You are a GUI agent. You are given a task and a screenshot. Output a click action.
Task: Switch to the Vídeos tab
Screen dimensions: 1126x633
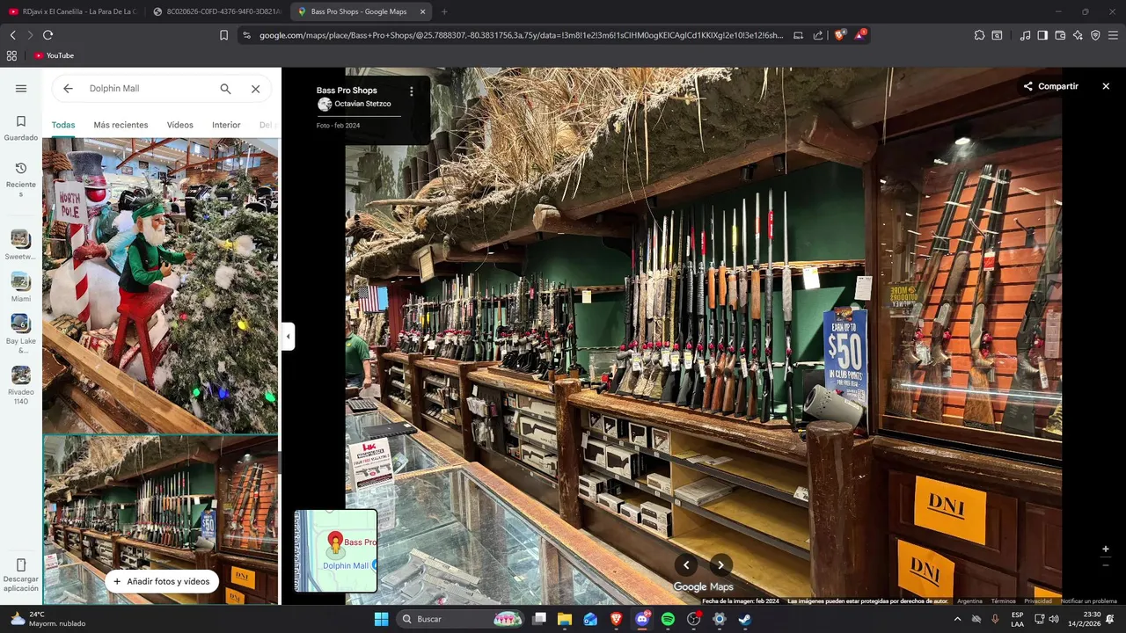(x=180, y=125)
